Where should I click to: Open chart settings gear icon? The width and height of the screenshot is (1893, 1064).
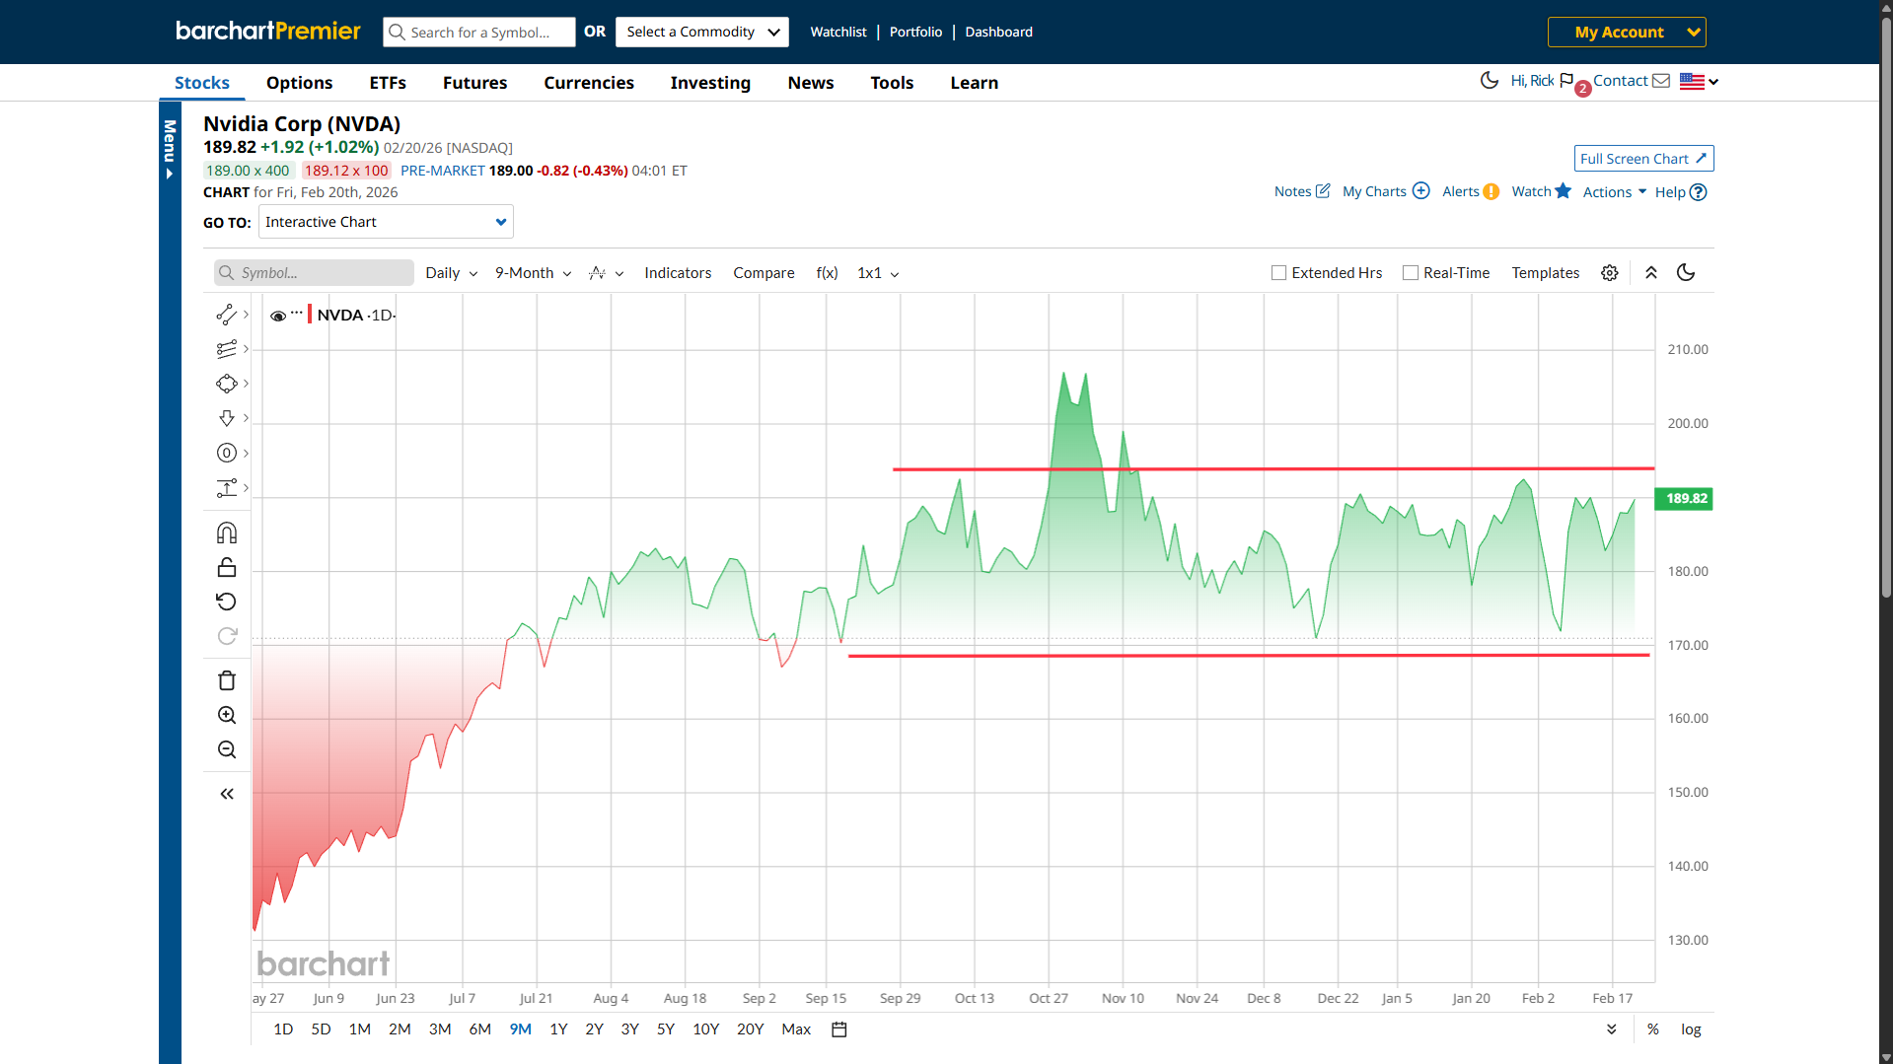coord(1609,273)
